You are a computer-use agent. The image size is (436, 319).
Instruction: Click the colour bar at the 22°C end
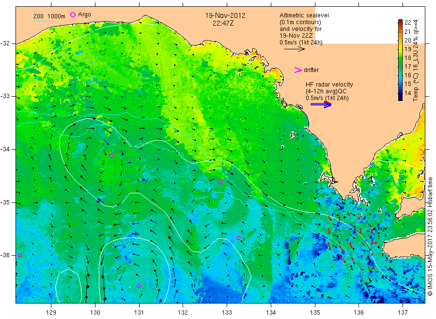tap(400, 22)
